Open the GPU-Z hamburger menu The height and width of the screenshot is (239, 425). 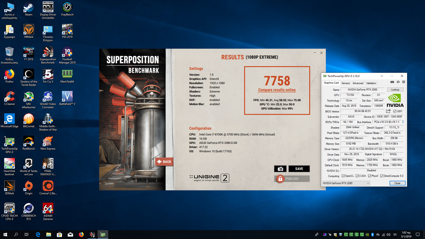point(403,82)
